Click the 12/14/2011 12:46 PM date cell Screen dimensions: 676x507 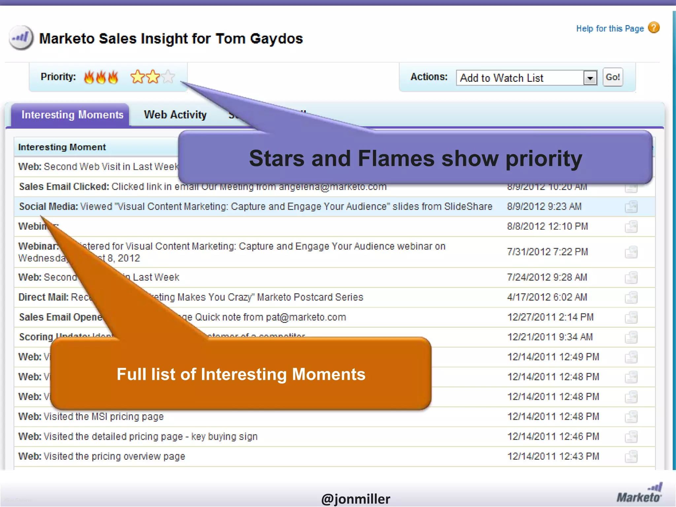553,436
